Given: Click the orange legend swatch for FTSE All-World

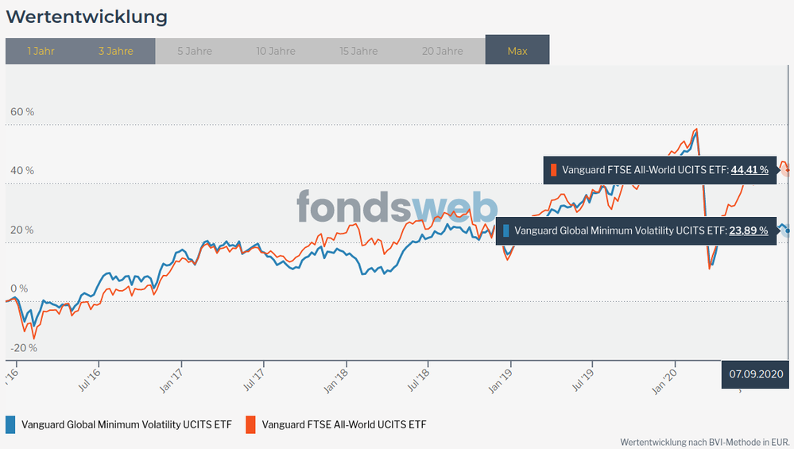Looking at the screenshot, I should point(250,424).
